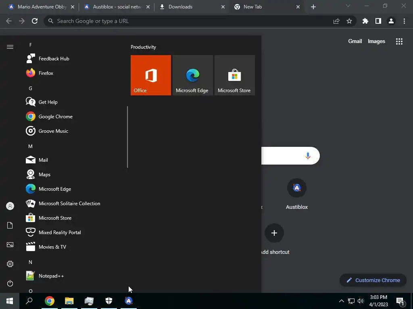Viewport: 413px width, 309px height.
Task: Open the Power options in Start
Action: [10, 283]
